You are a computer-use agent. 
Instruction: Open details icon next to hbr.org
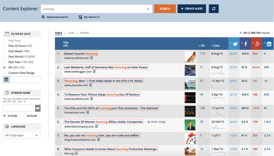point(76,153)
